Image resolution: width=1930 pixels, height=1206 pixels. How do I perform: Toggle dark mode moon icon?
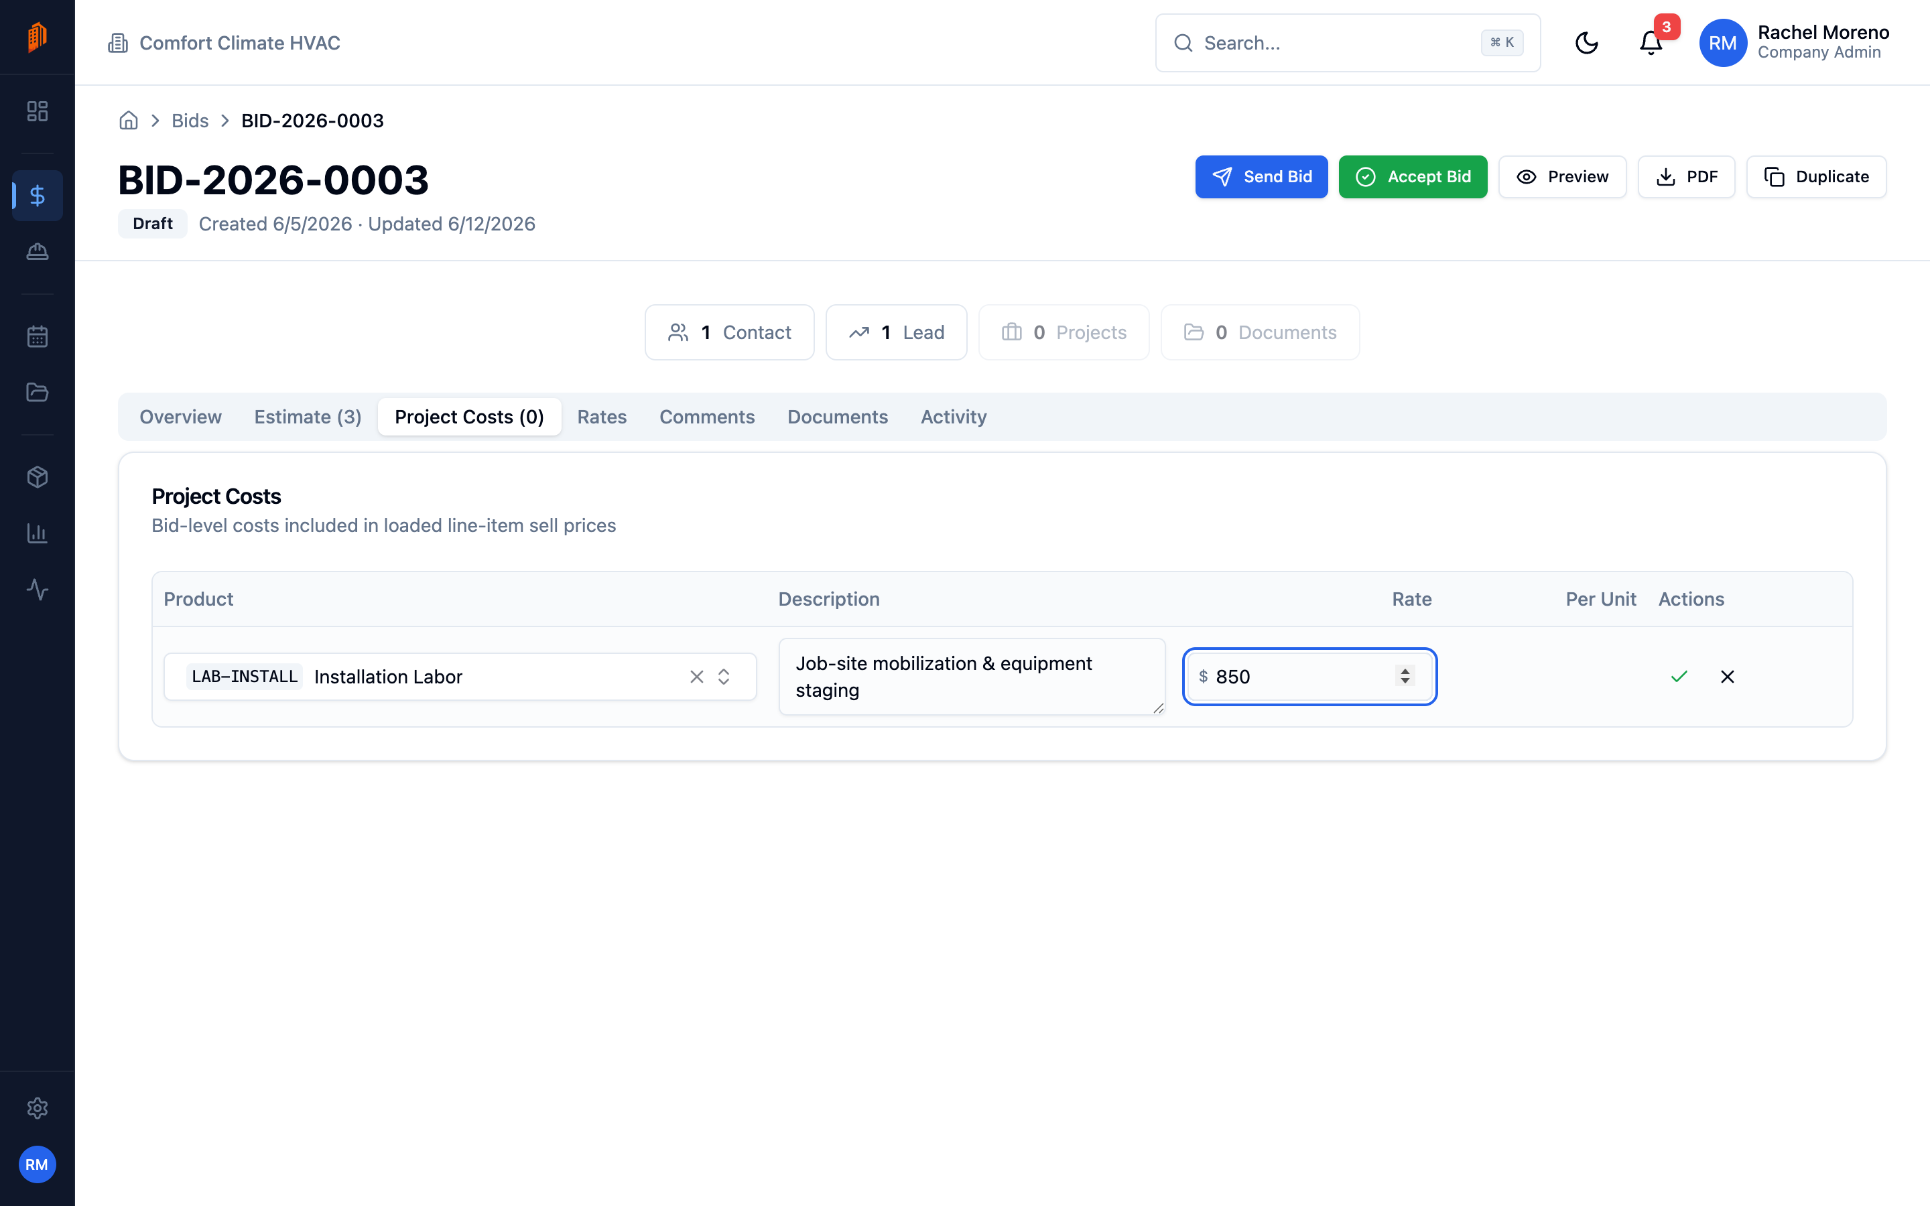(x=1586, y=43)
